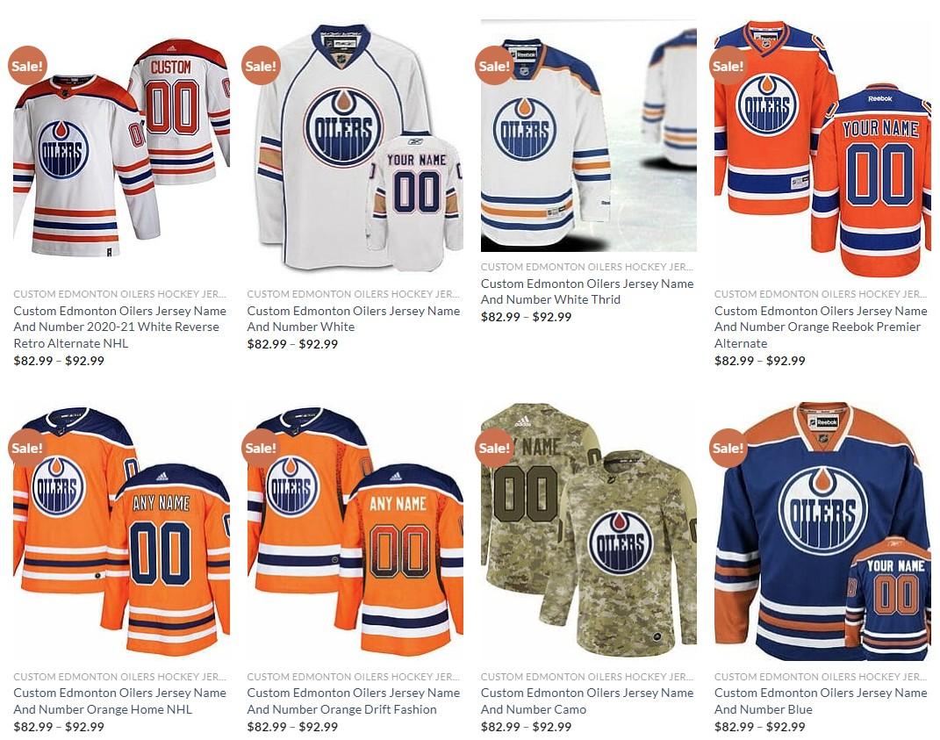
Task: Click the Sale badge on Reverse Retro jersey
Action: [x=27, y=65]
